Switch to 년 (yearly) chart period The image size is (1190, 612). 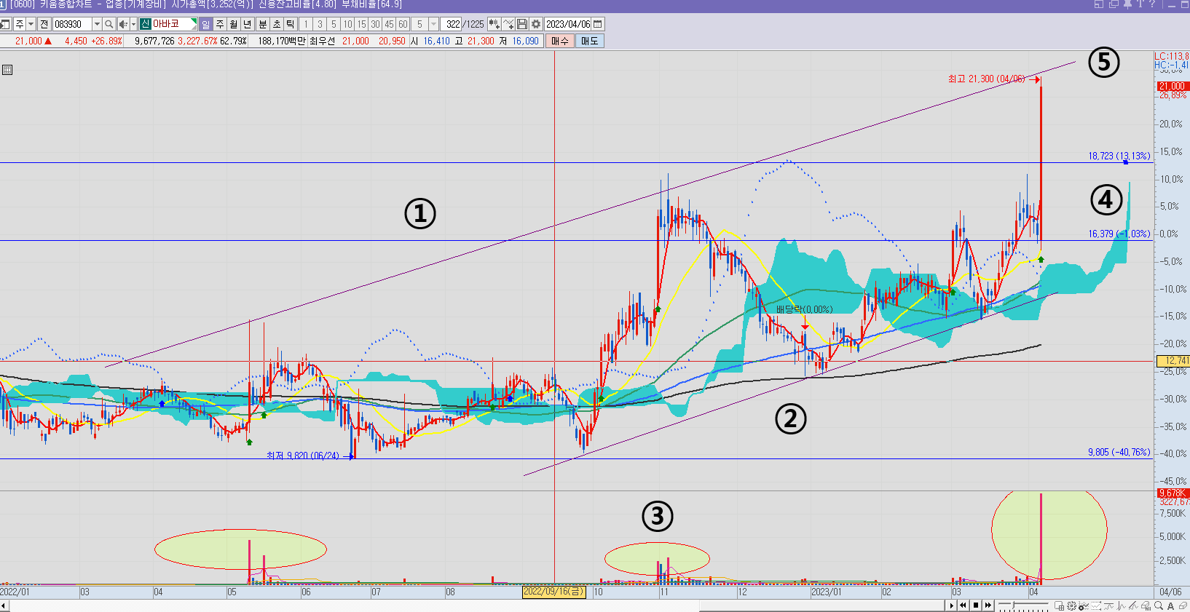click(x=248, y=24)
